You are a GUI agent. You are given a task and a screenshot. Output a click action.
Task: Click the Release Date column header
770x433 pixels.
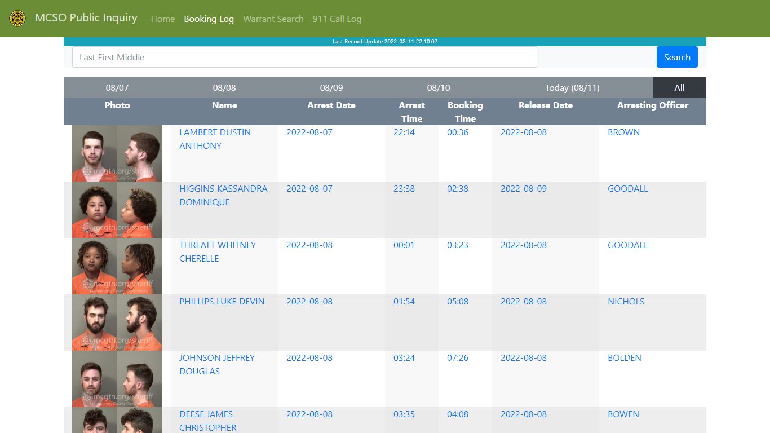pos(546,105)
